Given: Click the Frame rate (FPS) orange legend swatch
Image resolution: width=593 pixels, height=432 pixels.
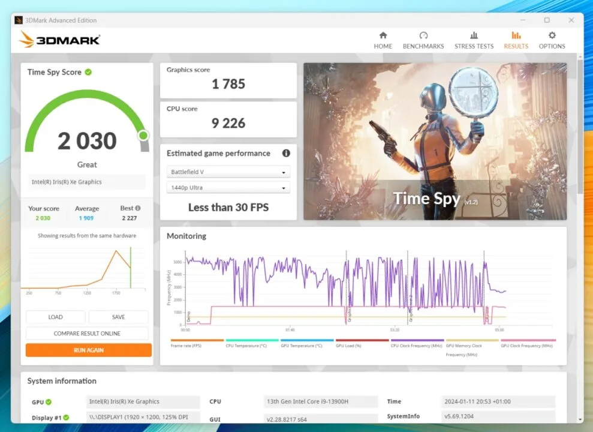Looking at the screenshot, I should coord(197,340).
